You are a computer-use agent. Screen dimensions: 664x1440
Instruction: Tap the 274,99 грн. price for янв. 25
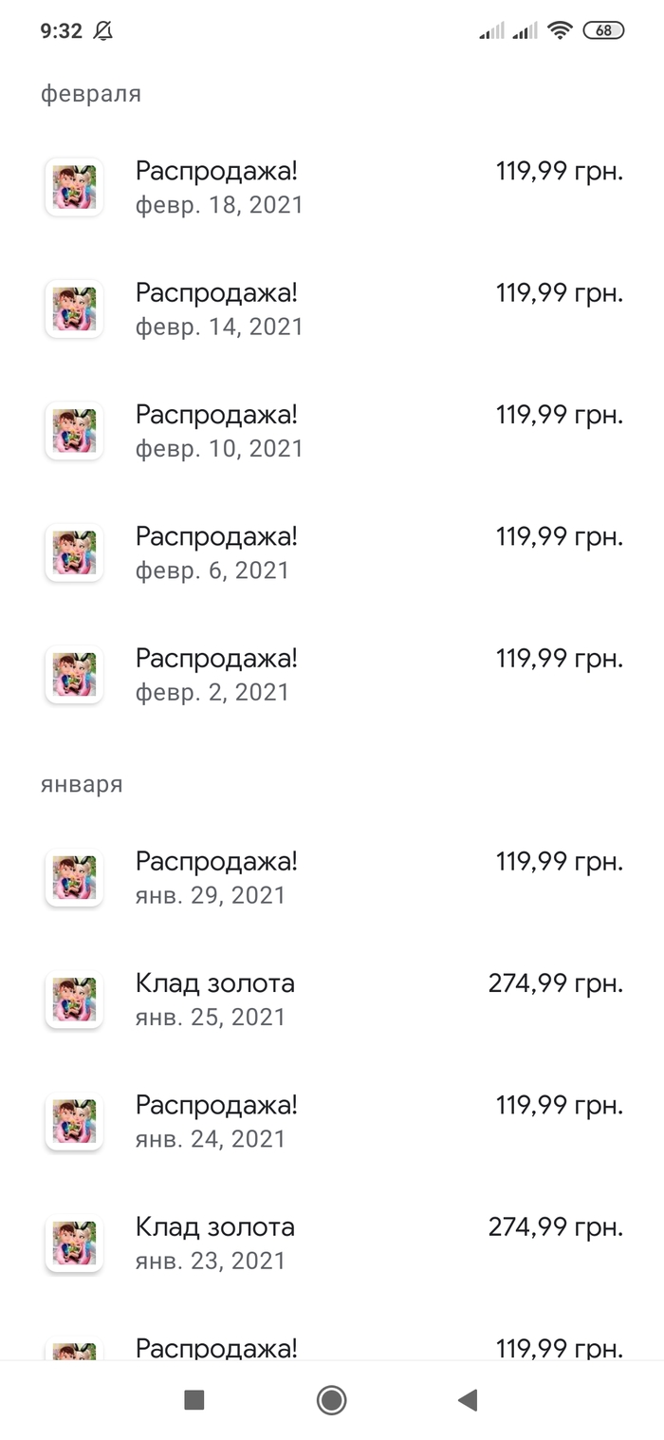[556, 983]
